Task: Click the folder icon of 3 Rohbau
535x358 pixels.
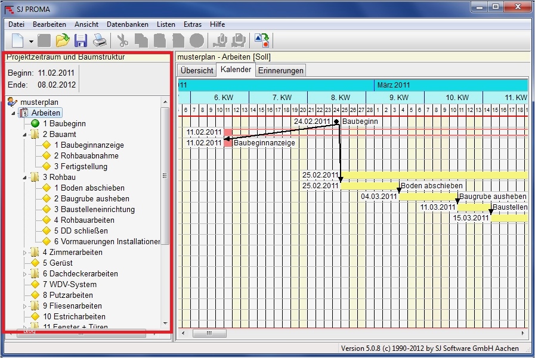Action: coord(35,177)
